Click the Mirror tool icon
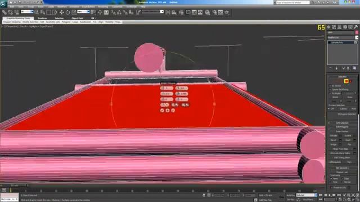 coord(168,12)
